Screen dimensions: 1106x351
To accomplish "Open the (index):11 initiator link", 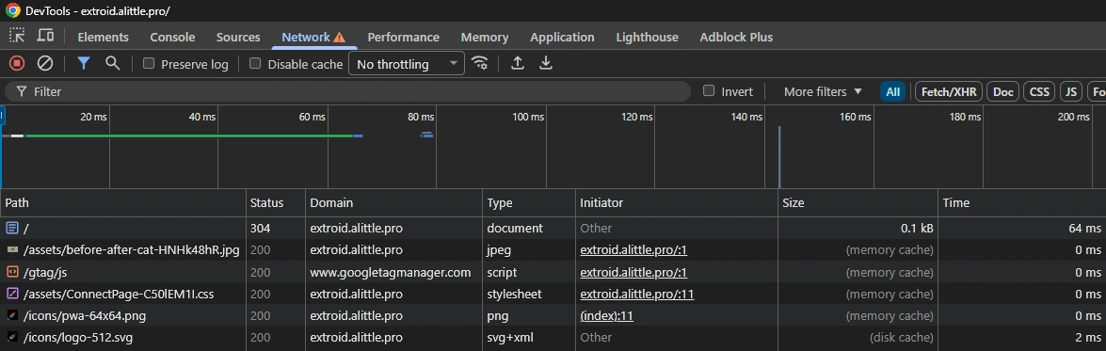I will (x=606, y=316).
